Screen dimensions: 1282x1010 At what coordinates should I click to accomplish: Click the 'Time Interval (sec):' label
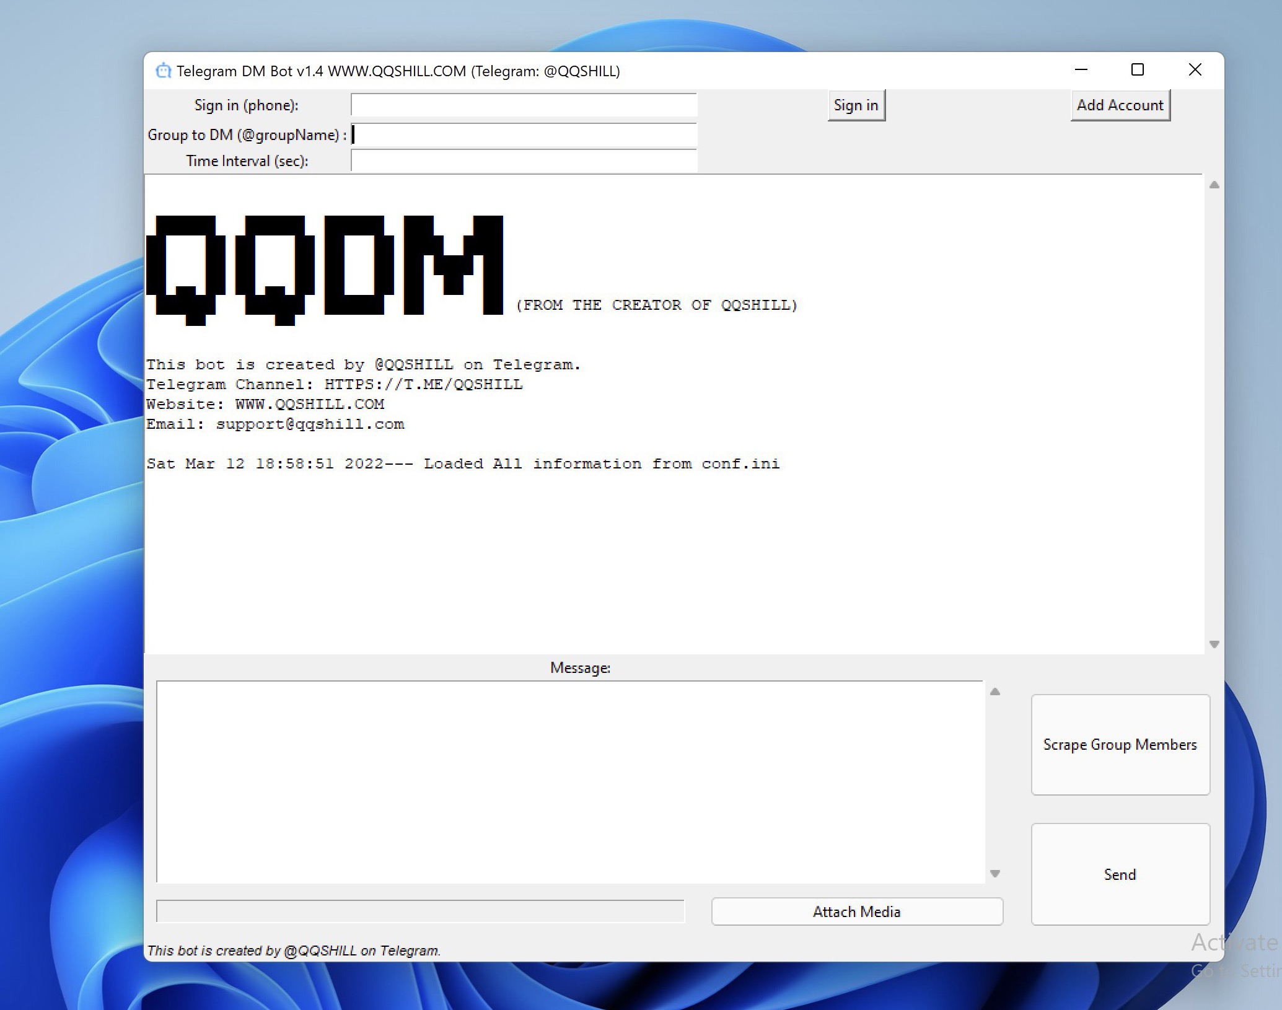(x=247, y=161)
